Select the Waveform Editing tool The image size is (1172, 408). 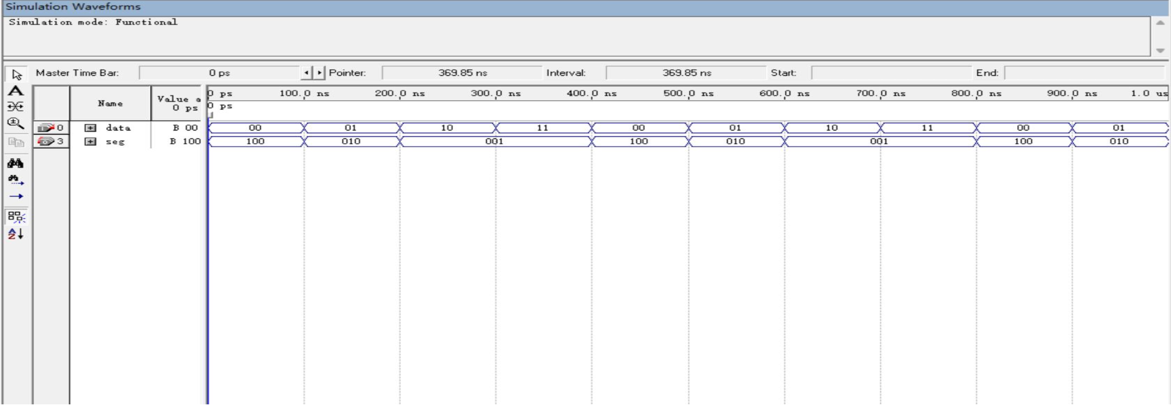point(16,107)
